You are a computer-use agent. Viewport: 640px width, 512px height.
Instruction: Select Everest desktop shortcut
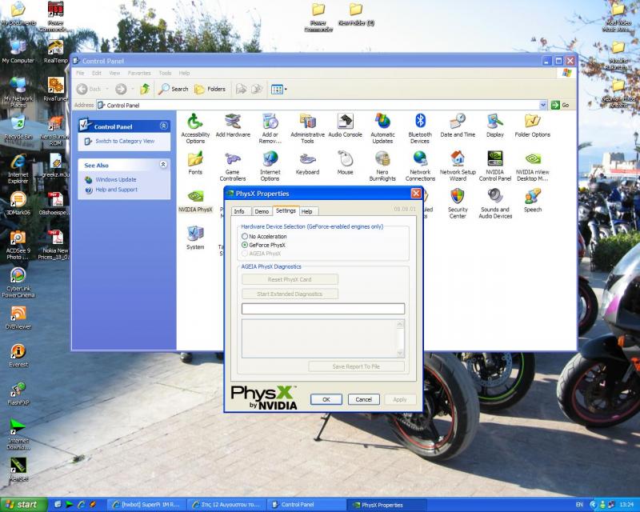pyautogui.click(x=18, y=355)
